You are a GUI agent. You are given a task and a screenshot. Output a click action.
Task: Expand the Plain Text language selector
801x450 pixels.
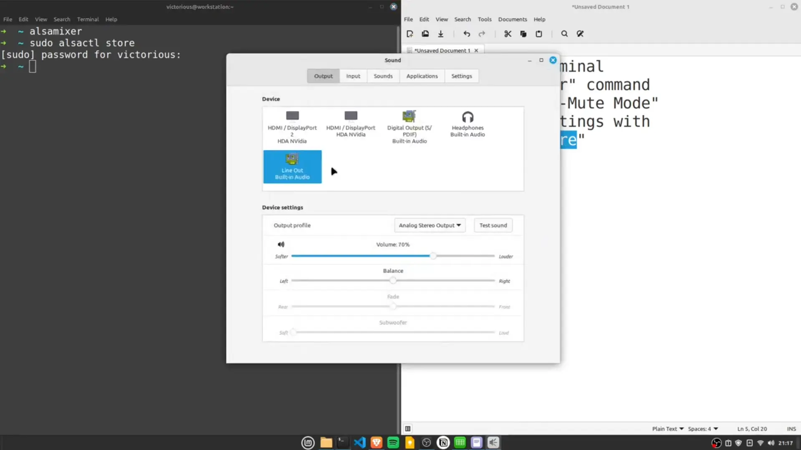(668, 429)
